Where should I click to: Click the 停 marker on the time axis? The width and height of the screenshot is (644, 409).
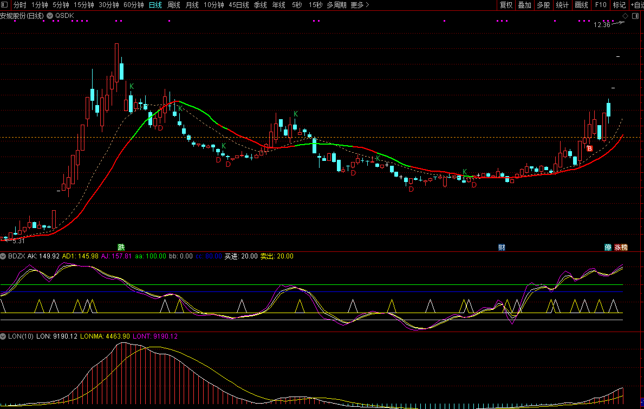coord(608,248)
